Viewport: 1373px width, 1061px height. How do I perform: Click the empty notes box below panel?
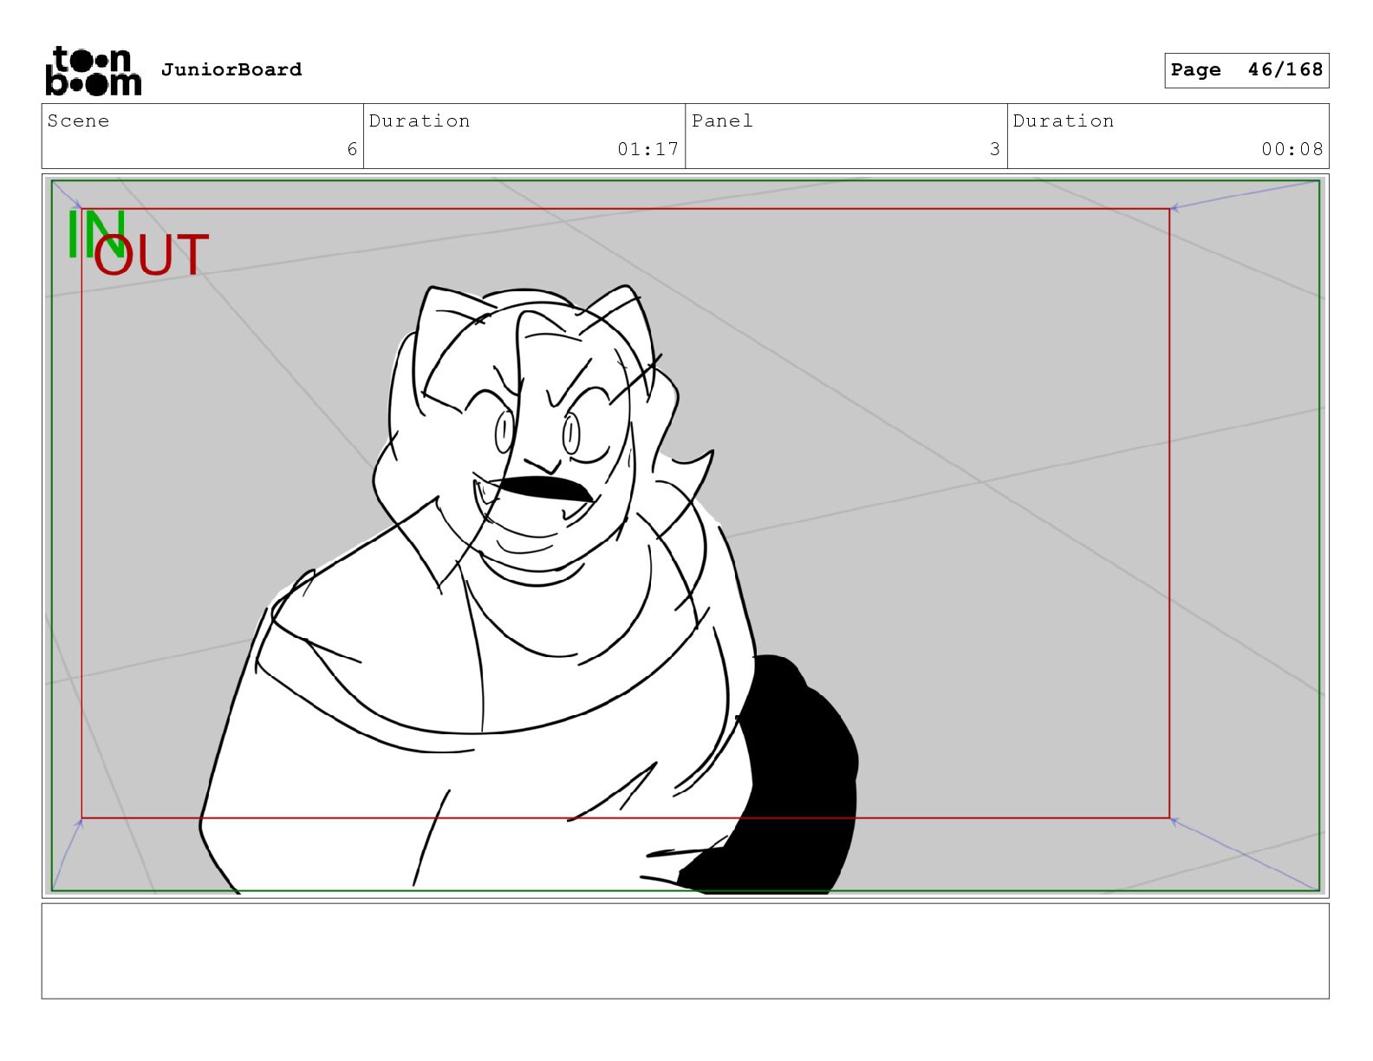pos(685,951)
